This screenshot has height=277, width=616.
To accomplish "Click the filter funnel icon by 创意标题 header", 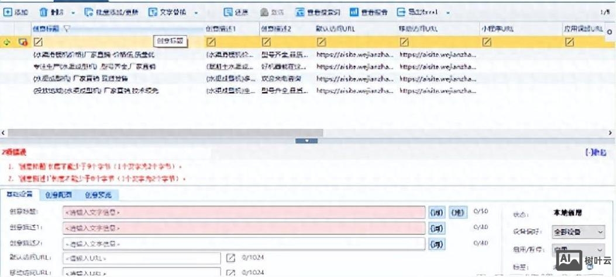I will click(x=66, y=28).
